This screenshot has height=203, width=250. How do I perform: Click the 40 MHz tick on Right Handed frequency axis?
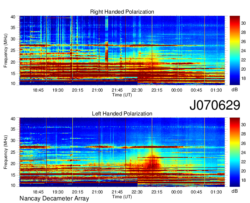(x=13, y=17)
